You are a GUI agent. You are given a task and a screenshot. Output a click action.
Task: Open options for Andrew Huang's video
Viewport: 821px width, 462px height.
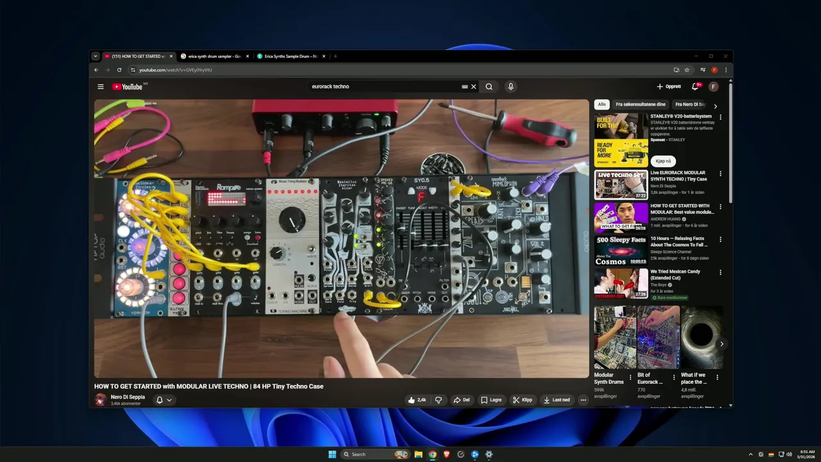720,207
